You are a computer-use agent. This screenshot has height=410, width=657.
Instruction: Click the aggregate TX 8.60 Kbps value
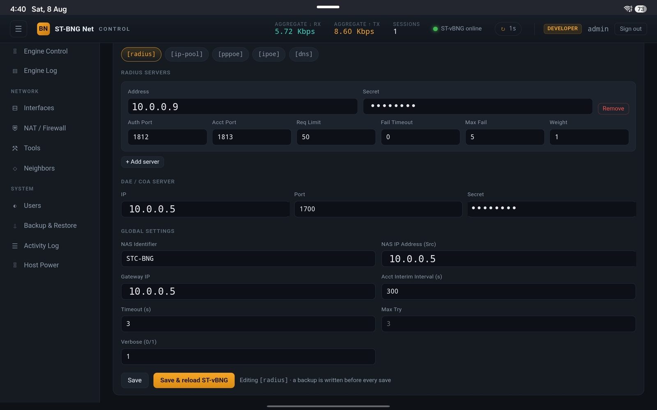coord(354,32)
